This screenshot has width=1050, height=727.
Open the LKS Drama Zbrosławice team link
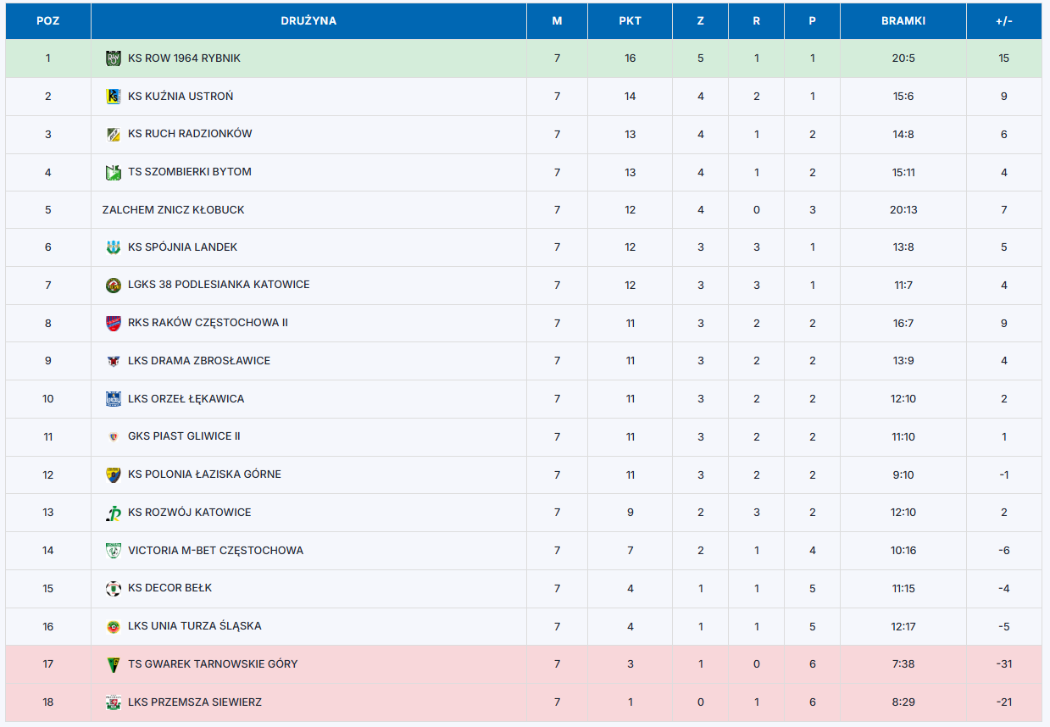(199, 361)
